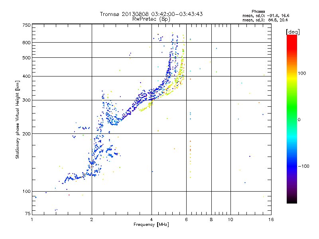Click the y-axis tick label '500'
This screenshot has height=239, width=319.
click(x=26, y=58)
